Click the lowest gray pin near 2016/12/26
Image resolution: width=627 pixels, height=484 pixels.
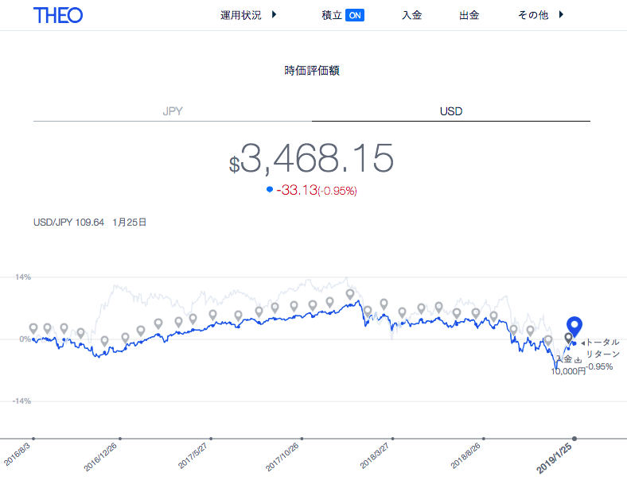coord(104,341)
